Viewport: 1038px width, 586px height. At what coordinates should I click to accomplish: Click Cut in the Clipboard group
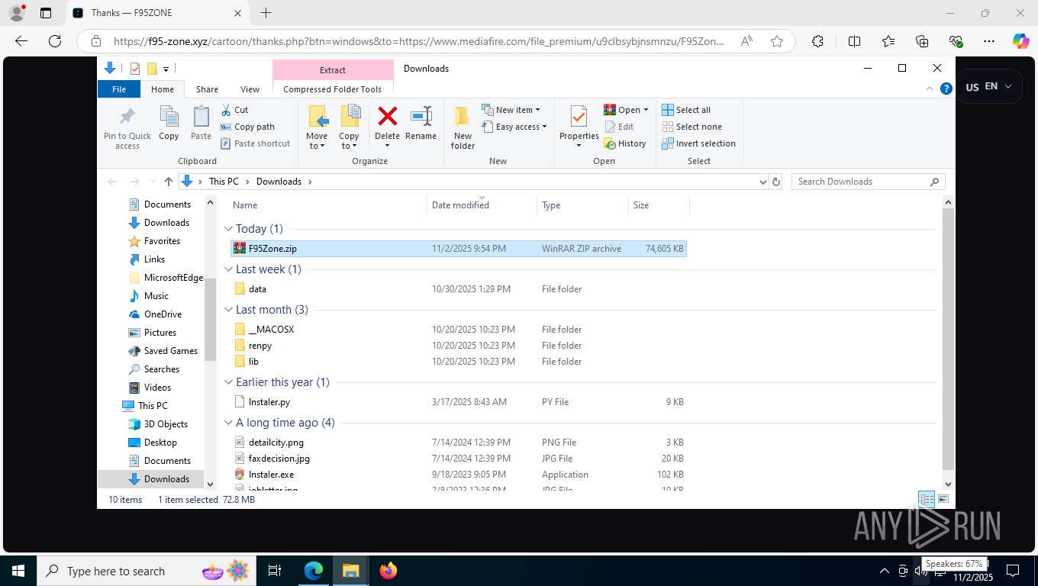[x=234, y=110]
